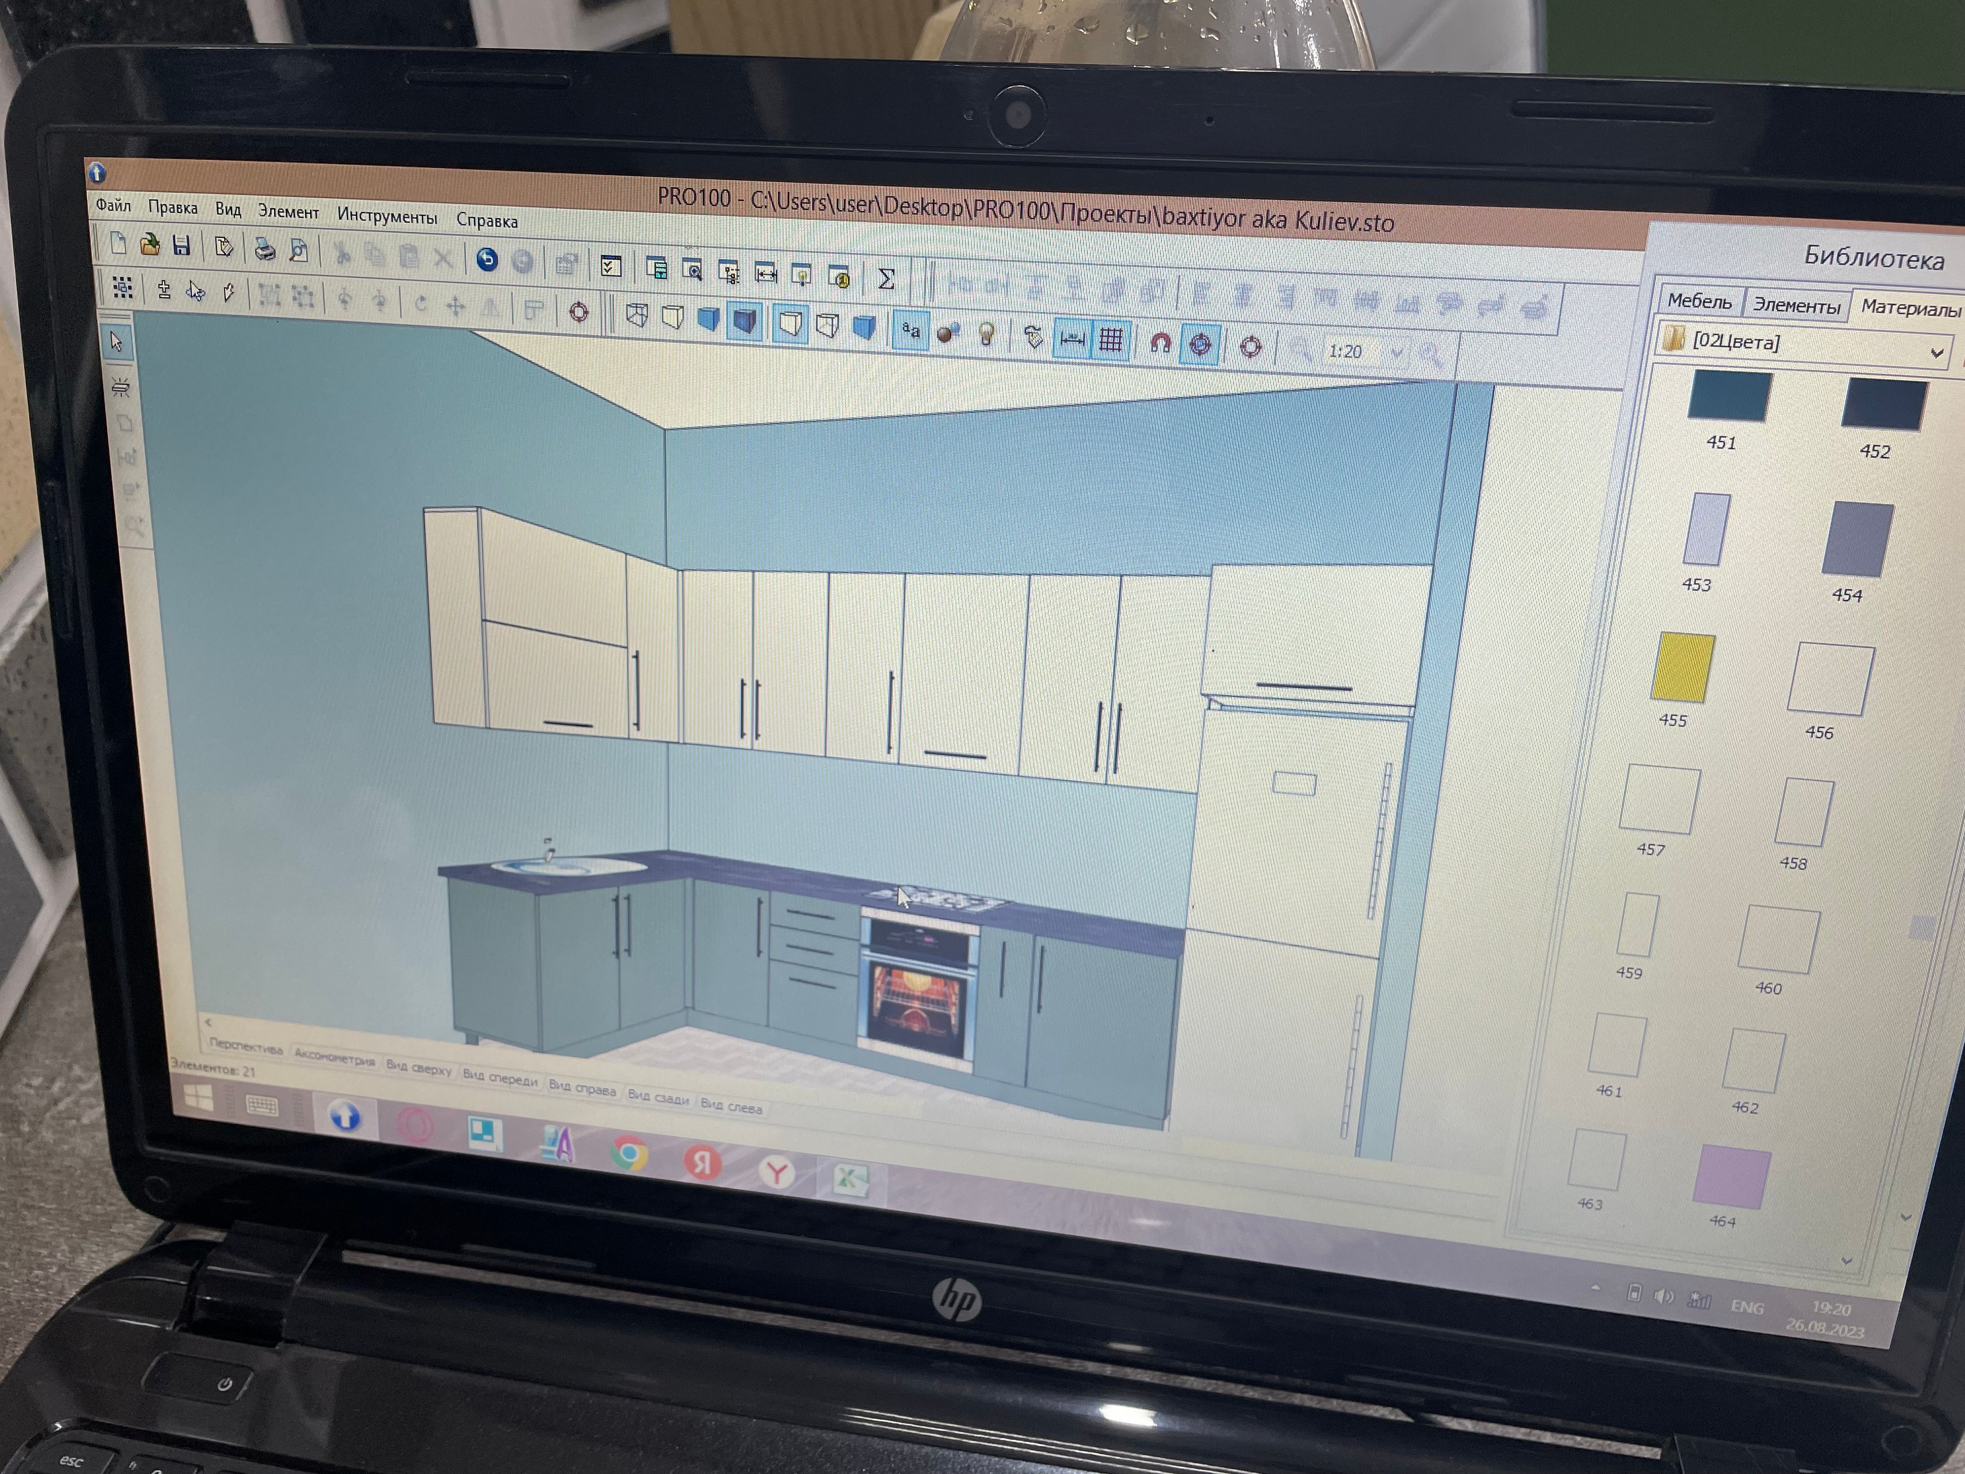The image size is (1965, 1474).
Task: Toggle the auto-centering target button
Action: point(1200,346)
